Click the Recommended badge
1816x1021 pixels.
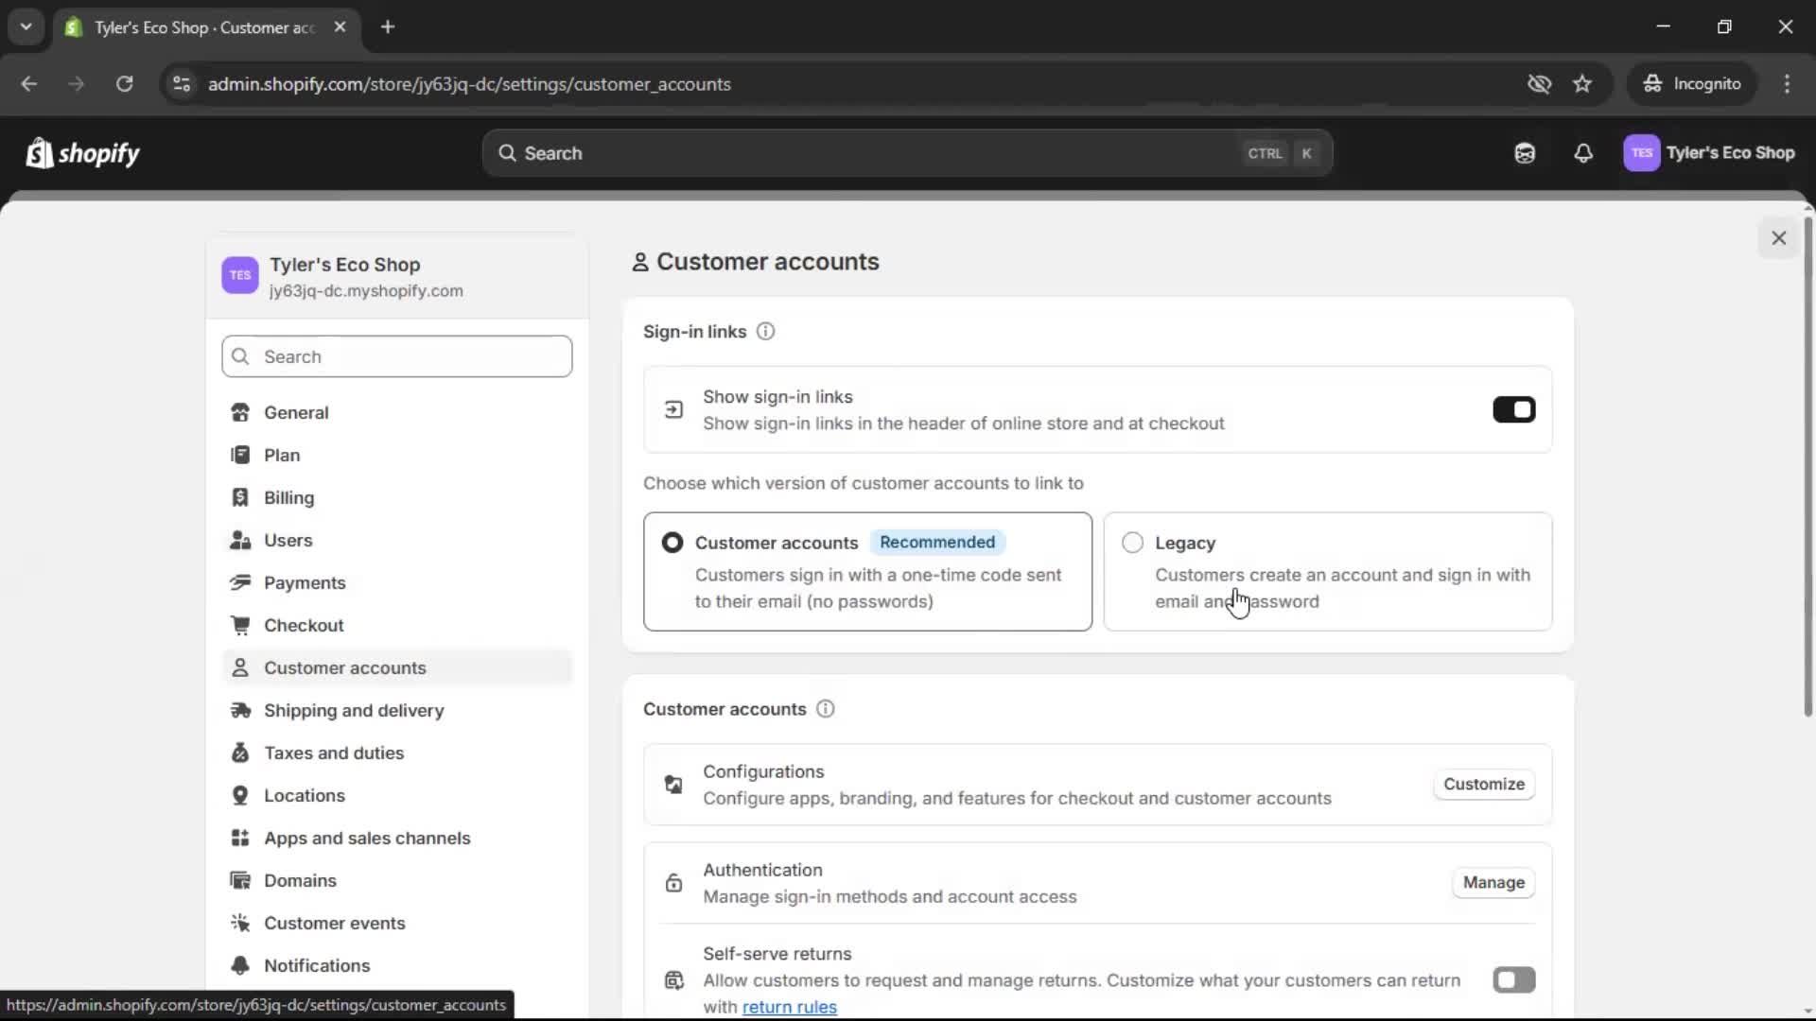(x=937, y=543)
